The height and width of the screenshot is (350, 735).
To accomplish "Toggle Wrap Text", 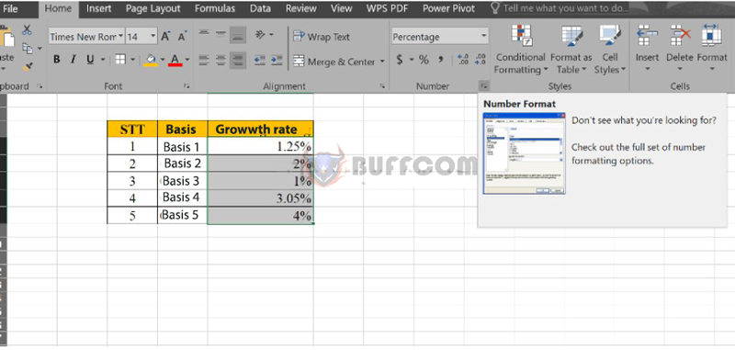I will coord(322,37).
